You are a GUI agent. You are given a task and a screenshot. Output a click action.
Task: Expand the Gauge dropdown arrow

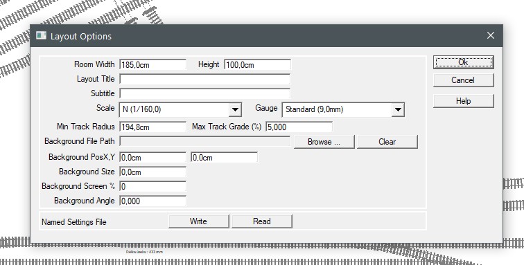398,110
